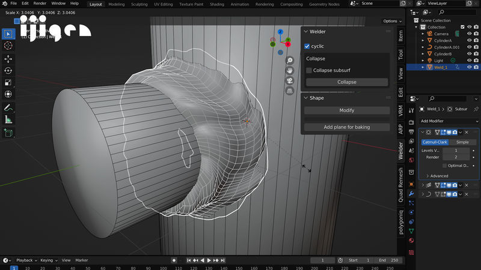Switch to the Sculpting workspace tab
The width and height of the screenshot is (481, 270).
[x=139, y=4]
